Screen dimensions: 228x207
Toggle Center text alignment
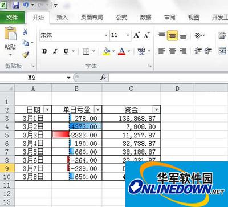pos(172,51)
